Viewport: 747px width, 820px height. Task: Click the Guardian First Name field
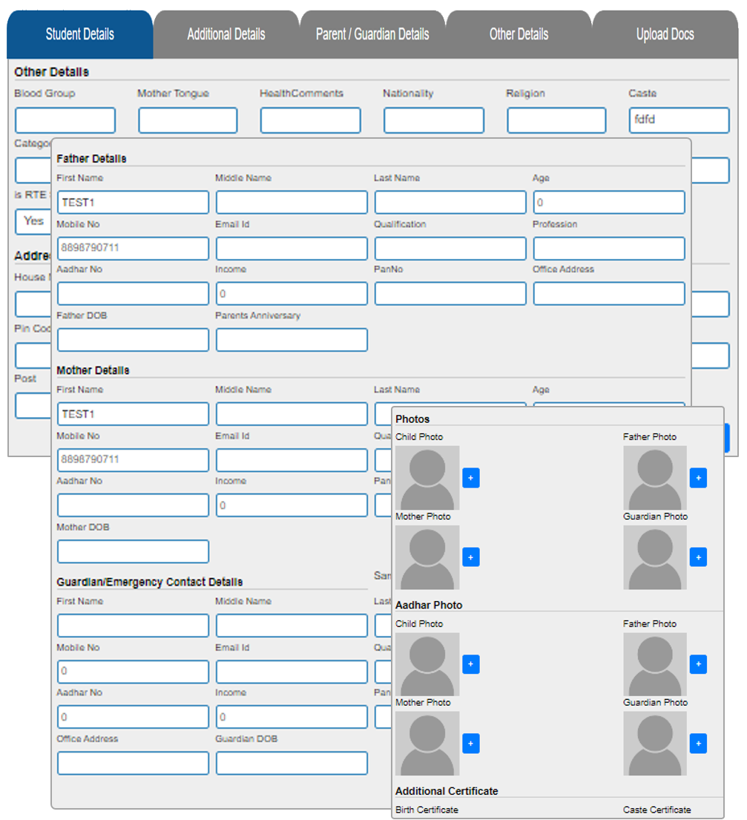click(x=134, y=626)
